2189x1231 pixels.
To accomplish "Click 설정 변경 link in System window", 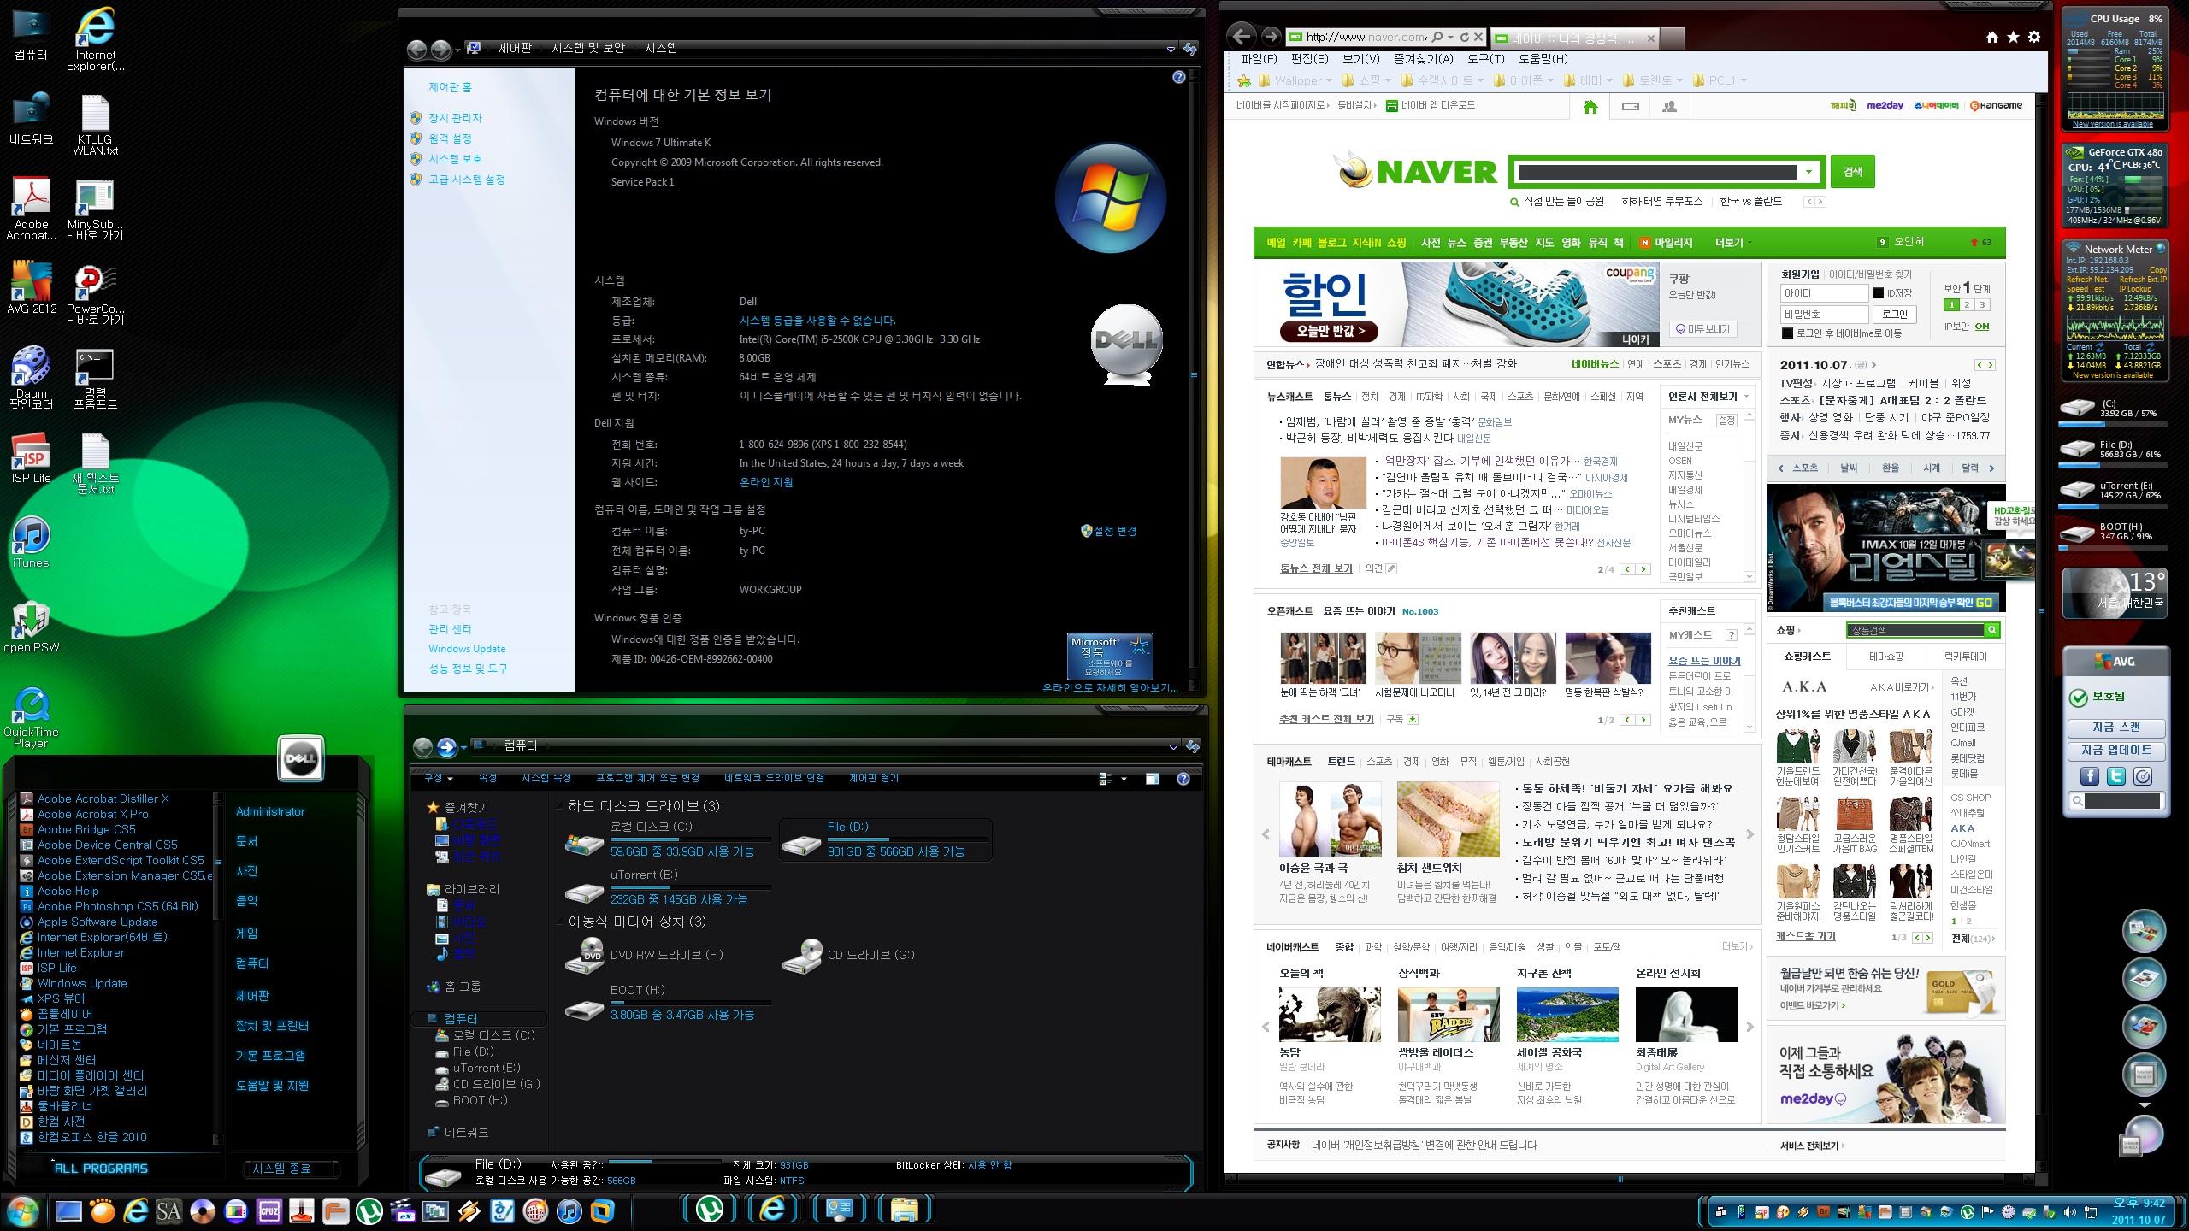I will point(1115,531).
